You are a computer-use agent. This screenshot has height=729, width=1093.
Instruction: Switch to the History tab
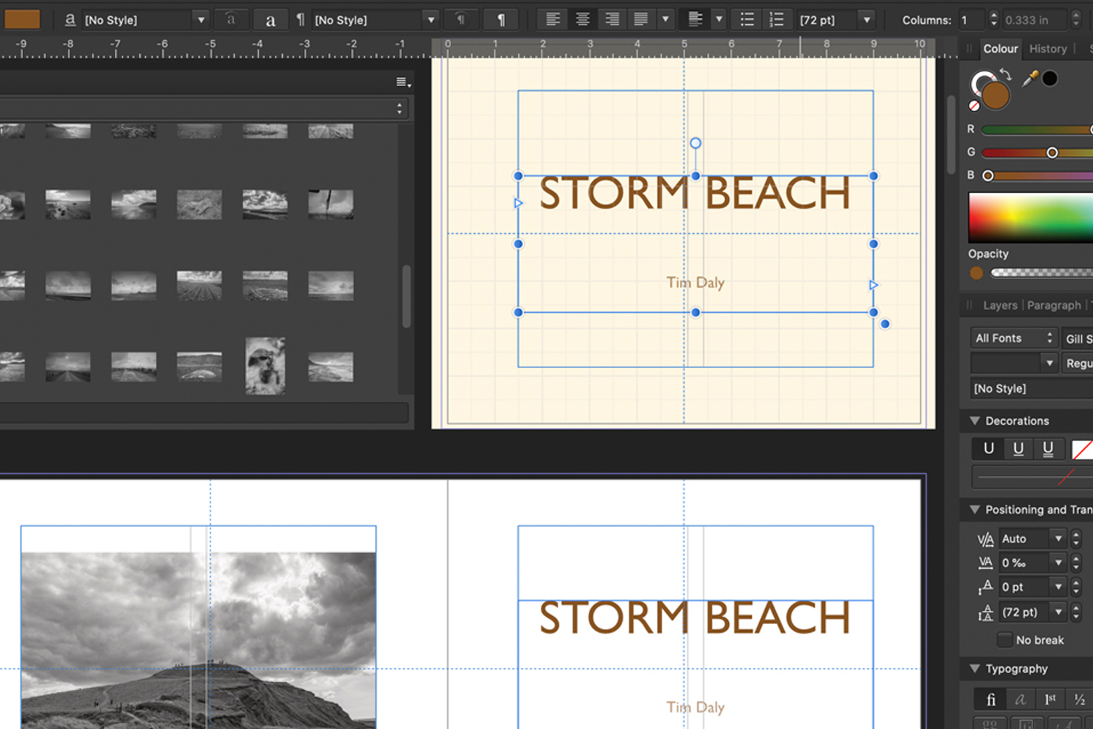click(x=1048, y=49)
